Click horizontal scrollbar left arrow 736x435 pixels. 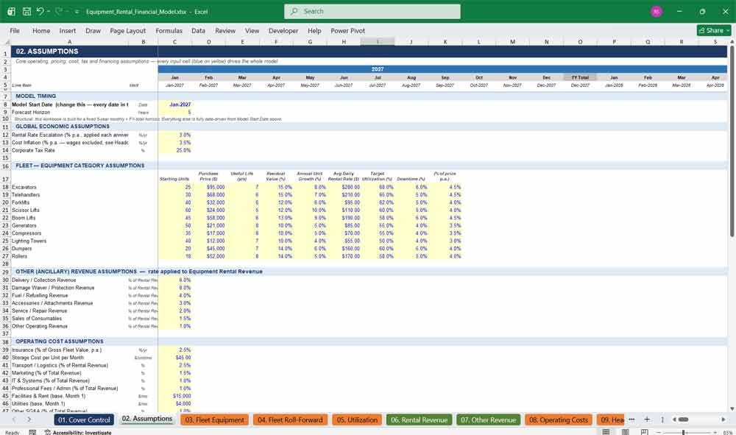674,420
